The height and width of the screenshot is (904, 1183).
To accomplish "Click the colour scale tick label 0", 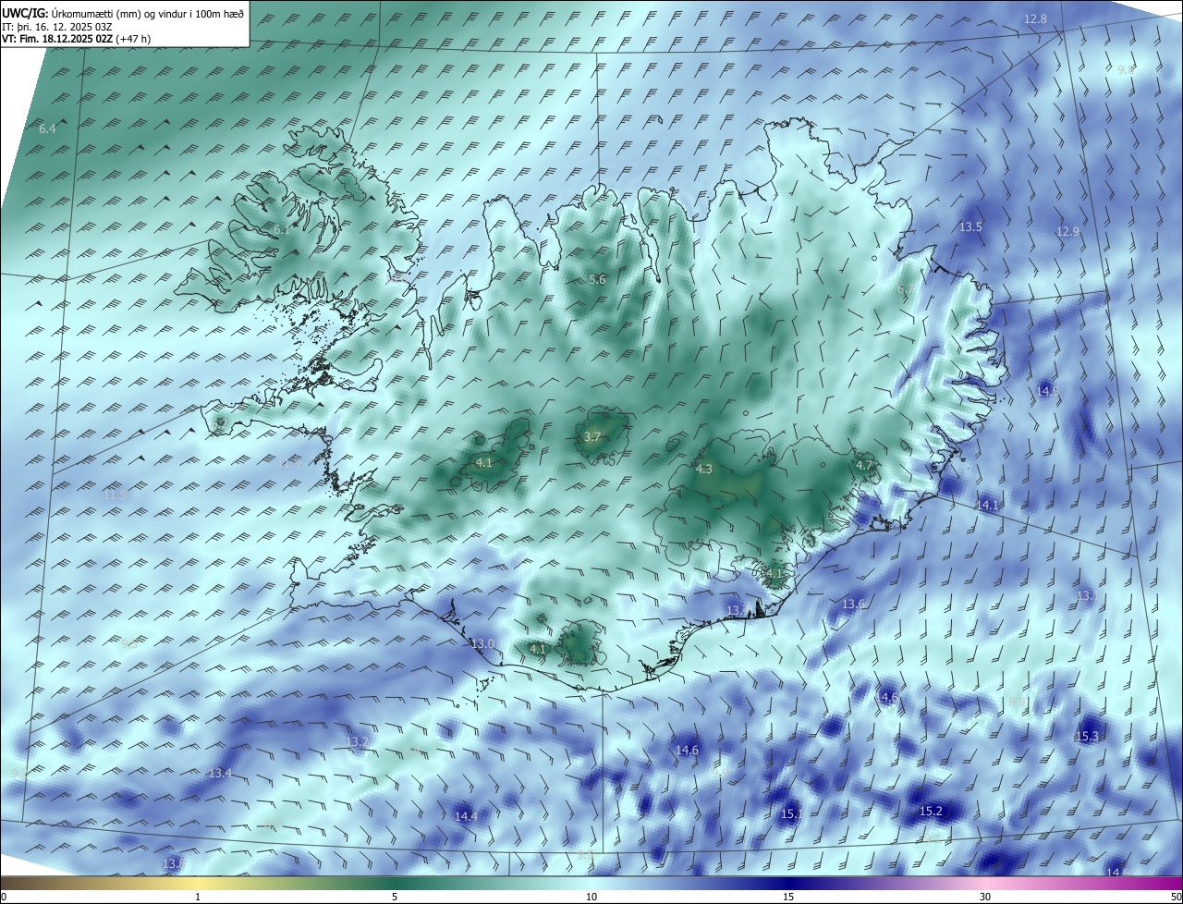I will pyautogui.click(x=4, y=897).
